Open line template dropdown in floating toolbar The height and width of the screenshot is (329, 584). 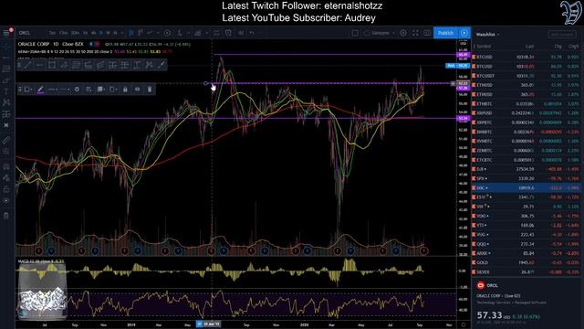28,90
